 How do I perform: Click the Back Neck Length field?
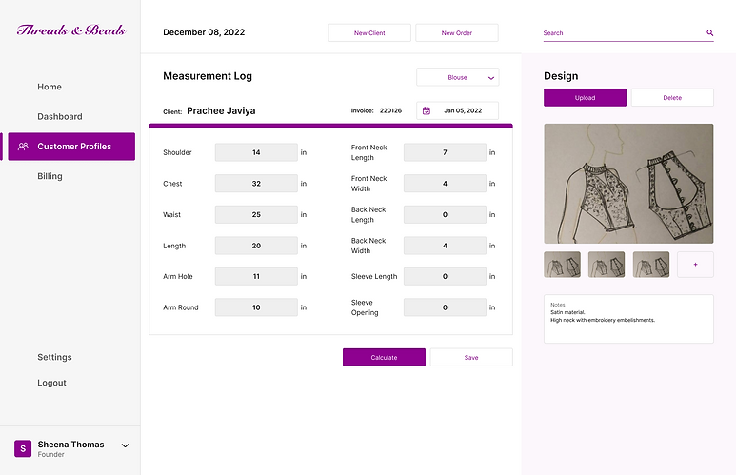445,214
